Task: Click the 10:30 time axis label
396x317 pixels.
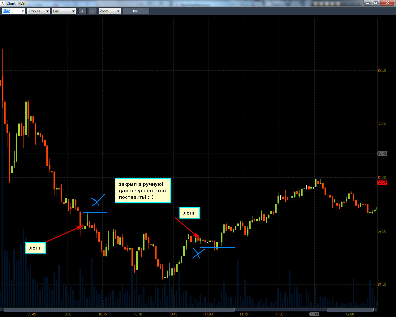Action: click(138, 314)
